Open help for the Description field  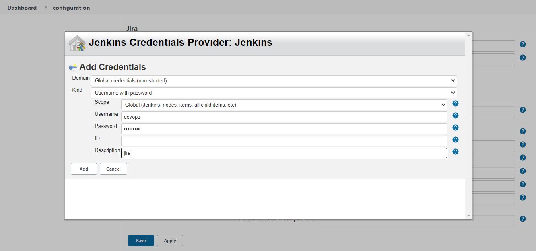point(456,152)
